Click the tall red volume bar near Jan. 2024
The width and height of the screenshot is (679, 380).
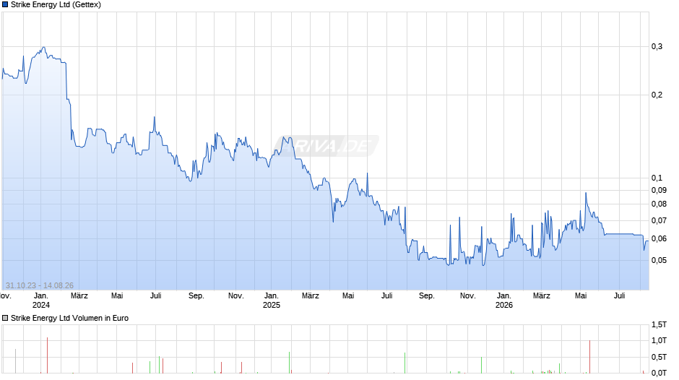coord(47,355)
